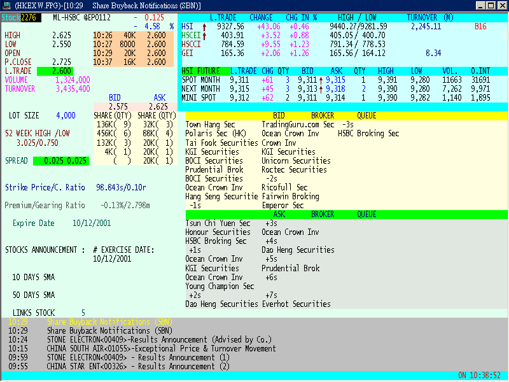
Task: Click the SPOT MONTH open interest 31691
Action: tap(480, 80)
